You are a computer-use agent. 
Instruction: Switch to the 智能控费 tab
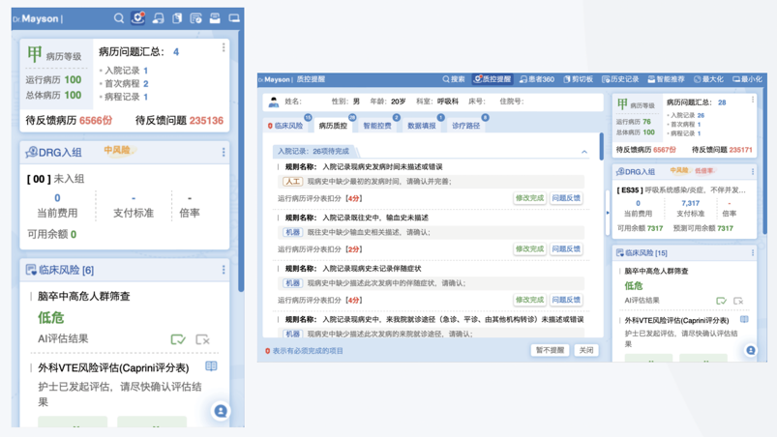click(x=377, y=126)
